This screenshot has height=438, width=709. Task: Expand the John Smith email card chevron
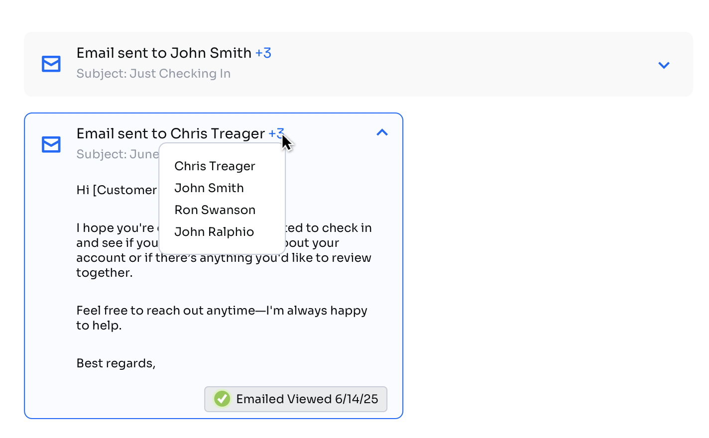664,65
